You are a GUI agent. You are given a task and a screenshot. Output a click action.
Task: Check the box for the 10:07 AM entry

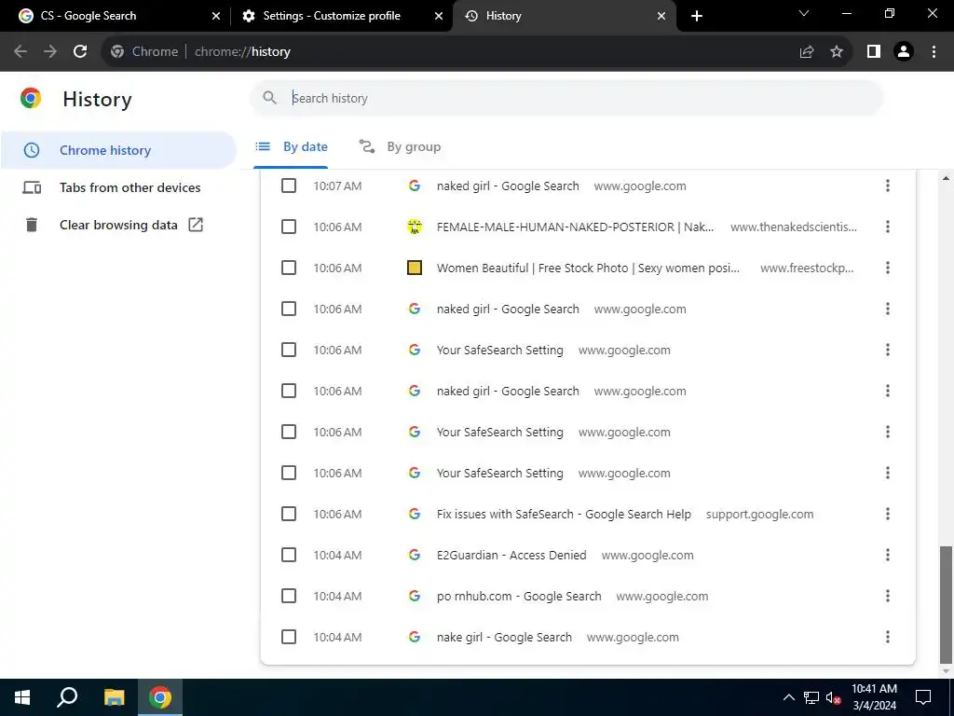tap(289, 186)
